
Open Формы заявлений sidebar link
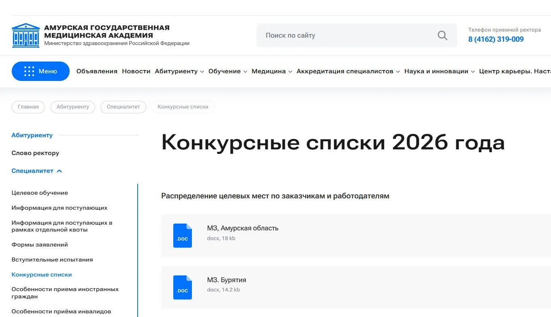(40, 245)
